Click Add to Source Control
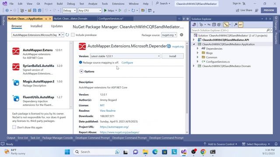The image size is (280, 157). coord(221,144)
